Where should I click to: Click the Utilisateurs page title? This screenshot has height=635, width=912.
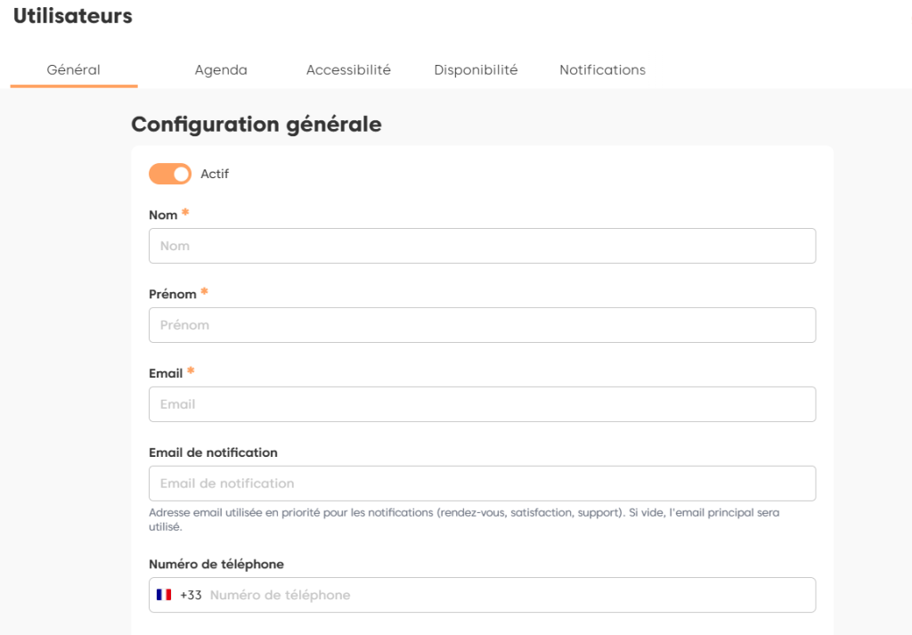72,16
